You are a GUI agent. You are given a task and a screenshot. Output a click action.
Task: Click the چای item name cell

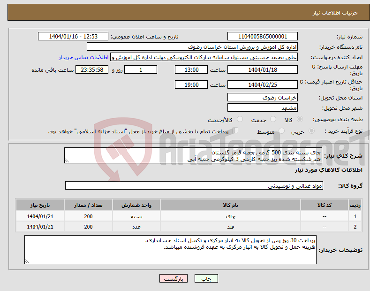(x=231, y=216)
